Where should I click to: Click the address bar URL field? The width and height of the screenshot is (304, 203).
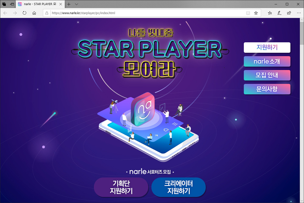147,13
